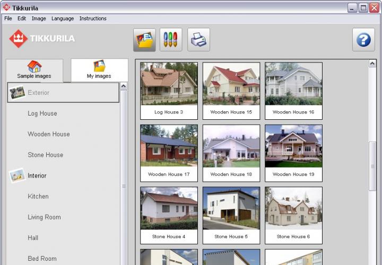Minimize the Tikkurila window
The height and width of the screenshot is (265, 382).
tap(352, 8)
